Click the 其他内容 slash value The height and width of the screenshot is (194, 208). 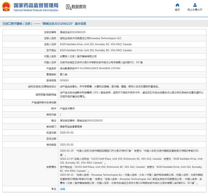[x=61, y=115]
